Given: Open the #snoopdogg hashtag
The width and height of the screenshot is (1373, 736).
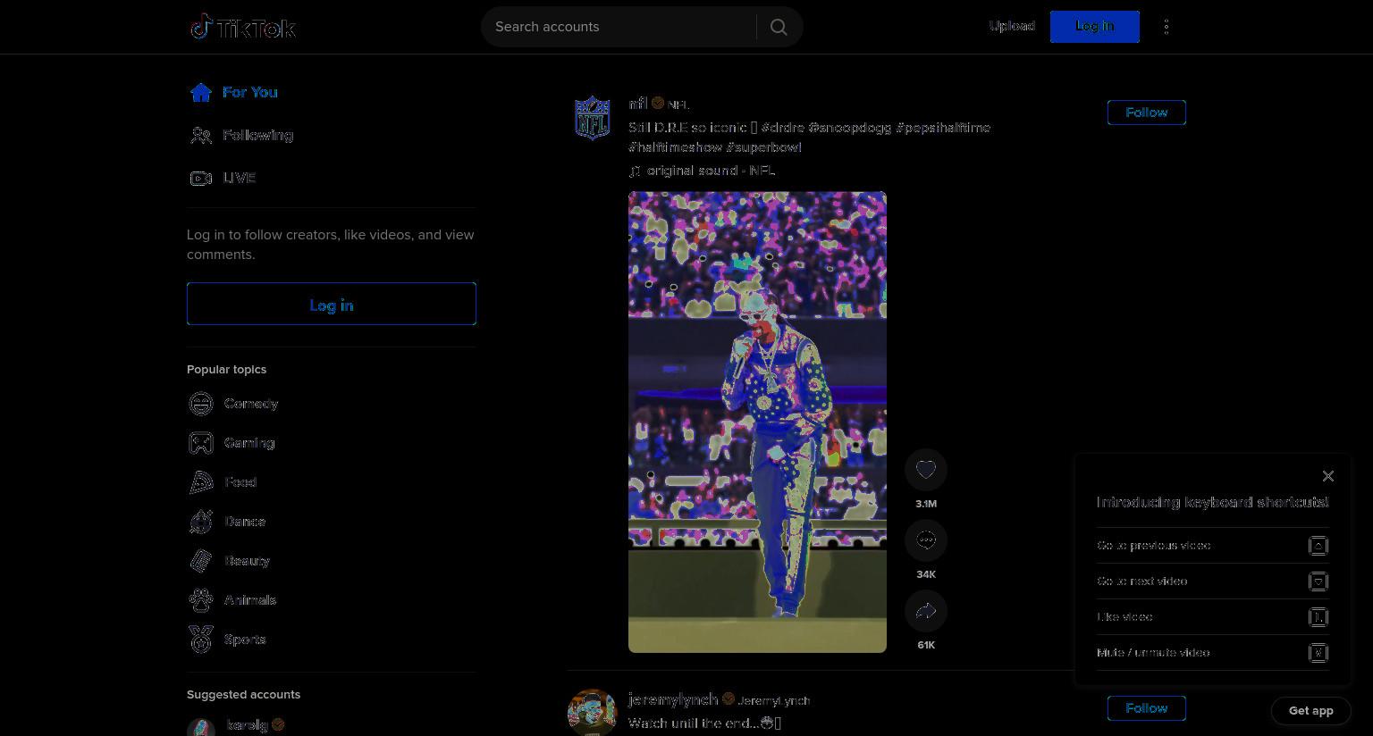Looking at the screenshot, I should click(x=850, y=128).
